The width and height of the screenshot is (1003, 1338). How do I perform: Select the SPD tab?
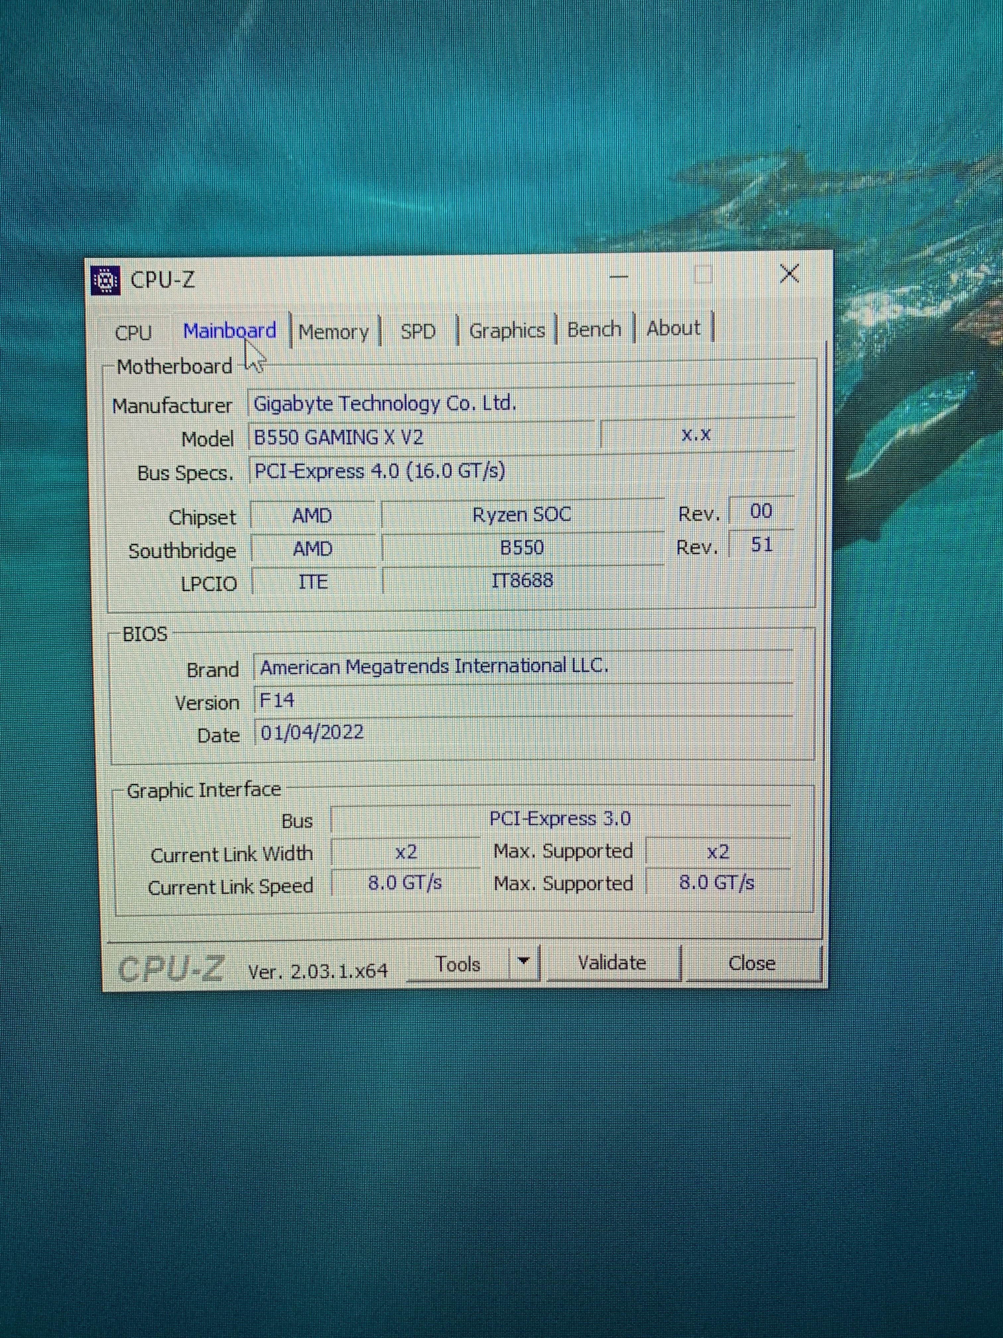pos(418,332)
